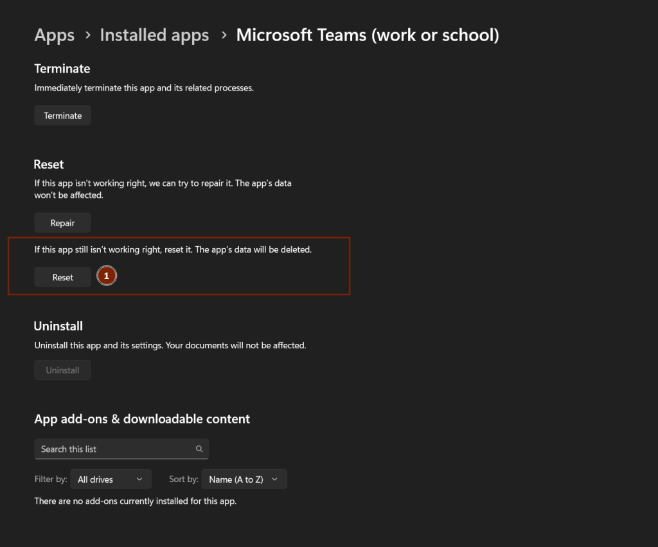Click the Repair button
Image resolution: width=658 pixels, height=547 pixels.
tap(62, 223)
